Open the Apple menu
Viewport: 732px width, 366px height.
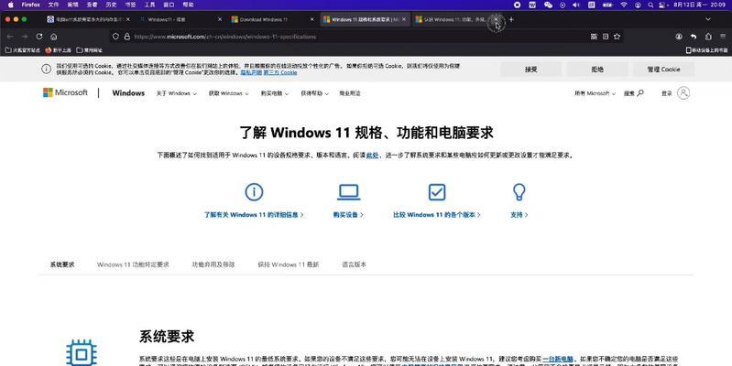(11, 5)
